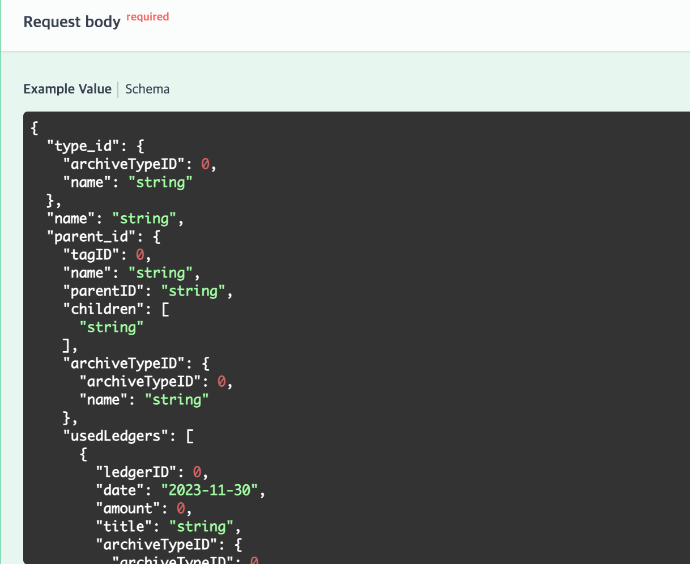Click the title string value
The height and width of the screenshot is (564, 690).
click(201, 526)
